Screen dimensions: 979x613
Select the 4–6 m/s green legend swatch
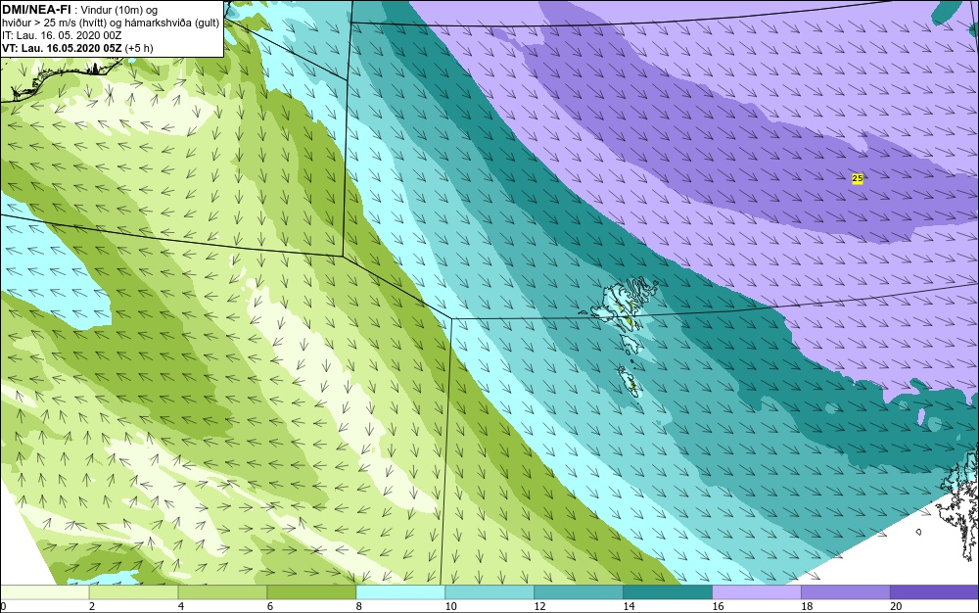[x=222, y=591]
